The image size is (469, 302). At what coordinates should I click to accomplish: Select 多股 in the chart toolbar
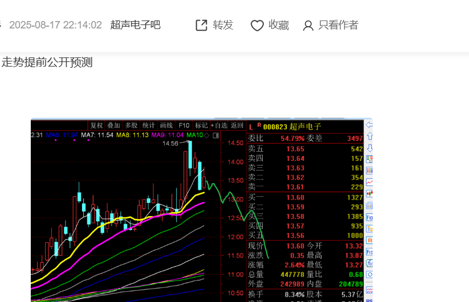coord(131,125)
